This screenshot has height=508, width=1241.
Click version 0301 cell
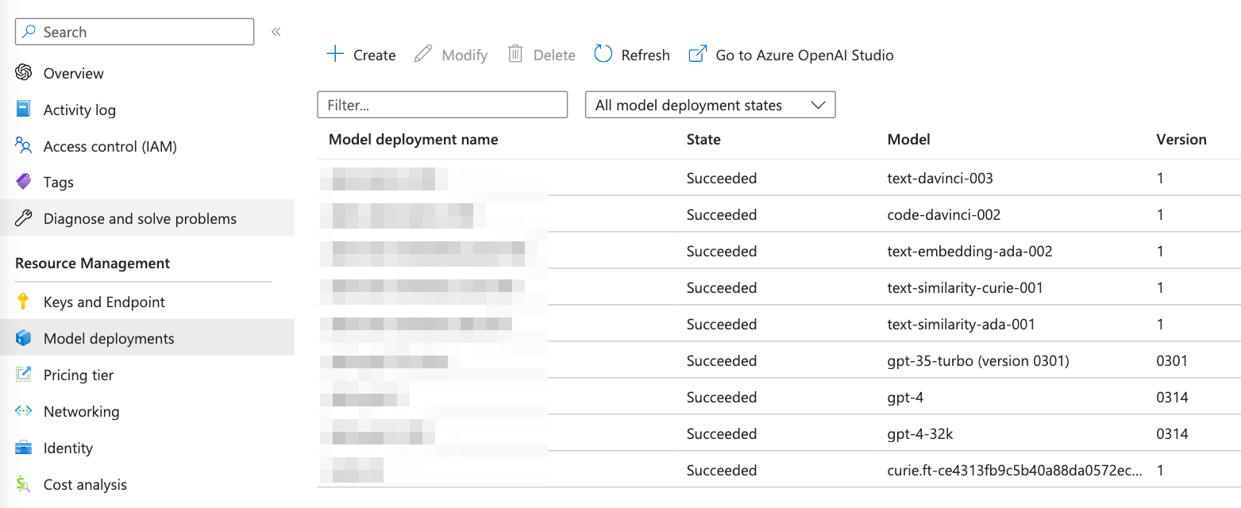click(1172, 360)
